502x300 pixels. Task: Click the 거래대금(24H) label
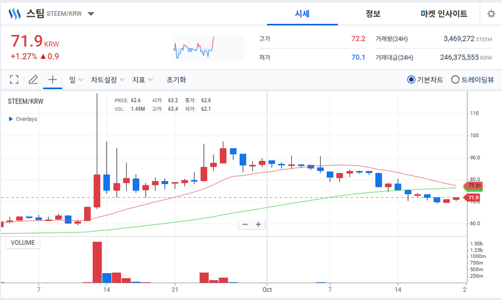[395, 58]
